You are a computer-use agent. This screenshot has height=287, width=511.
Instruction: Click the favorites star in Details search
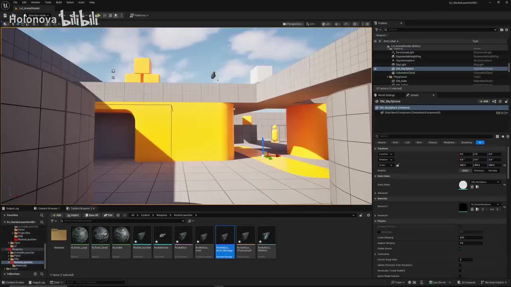[x=503, y=136]
